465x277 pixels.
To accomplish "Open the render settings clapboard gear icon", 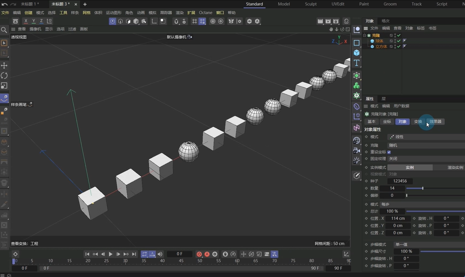I will (336, 21).
